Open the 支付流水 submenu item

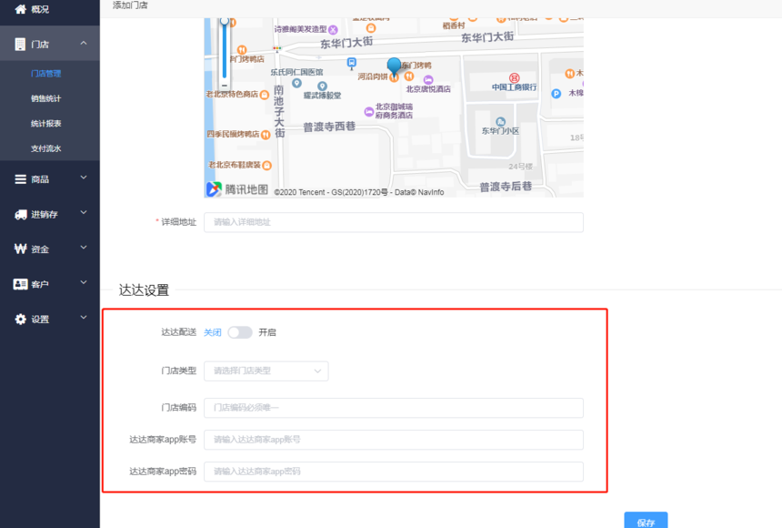(x=45, y=148)
